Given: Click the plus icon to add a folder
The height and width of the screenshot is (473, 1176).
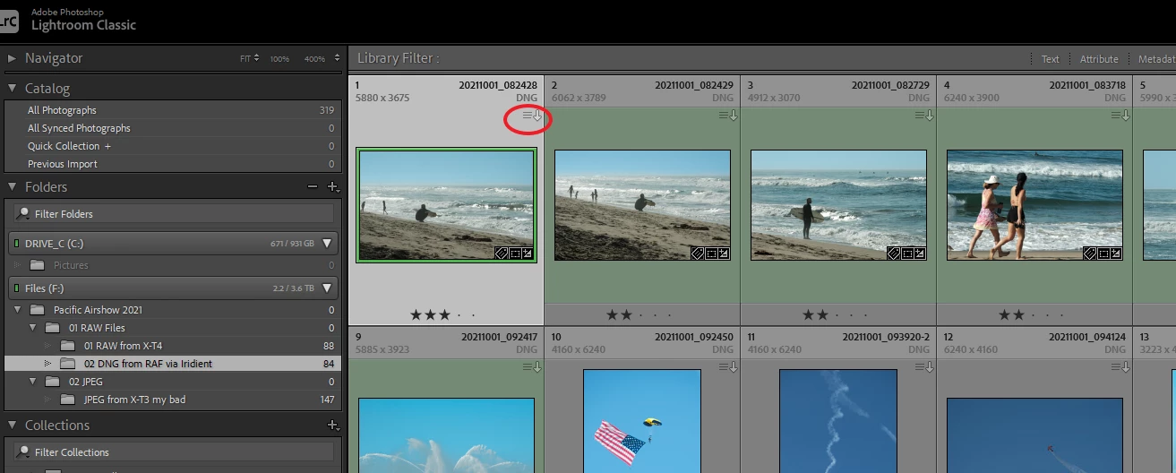Looking at the screenshot, I should point(333,187).
